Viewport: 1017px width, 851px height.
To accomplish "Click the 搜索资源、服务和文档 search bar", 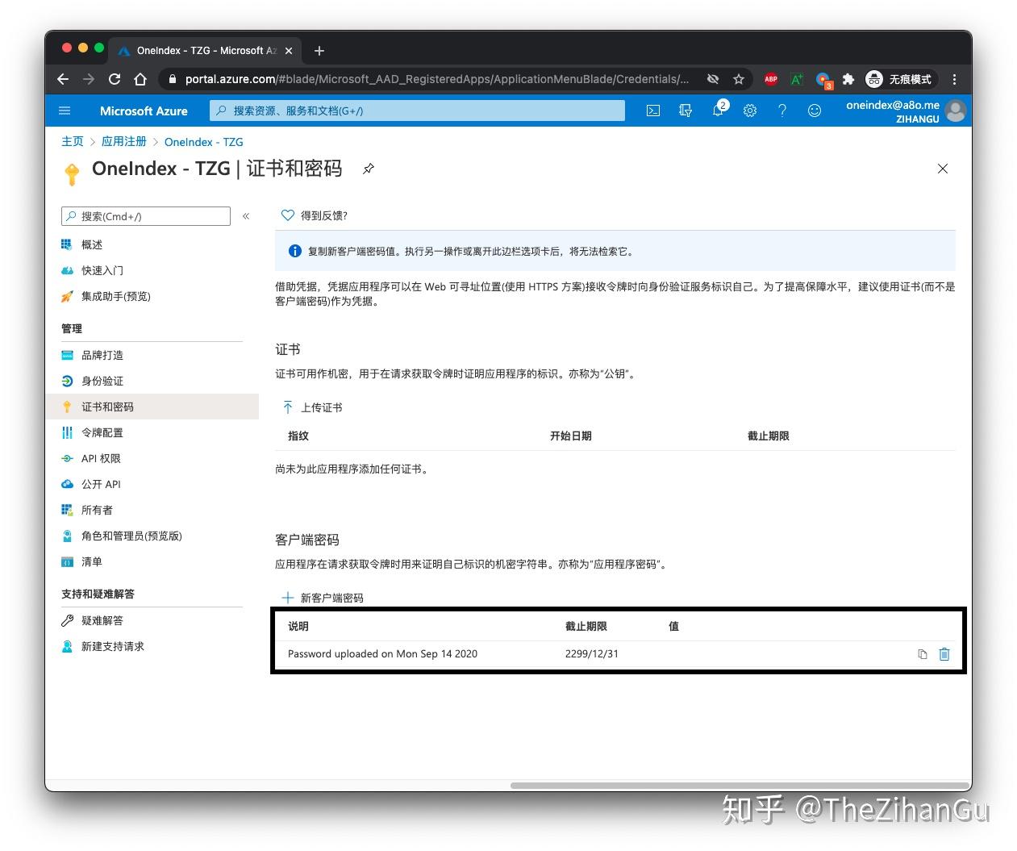I will click(417, 111).
